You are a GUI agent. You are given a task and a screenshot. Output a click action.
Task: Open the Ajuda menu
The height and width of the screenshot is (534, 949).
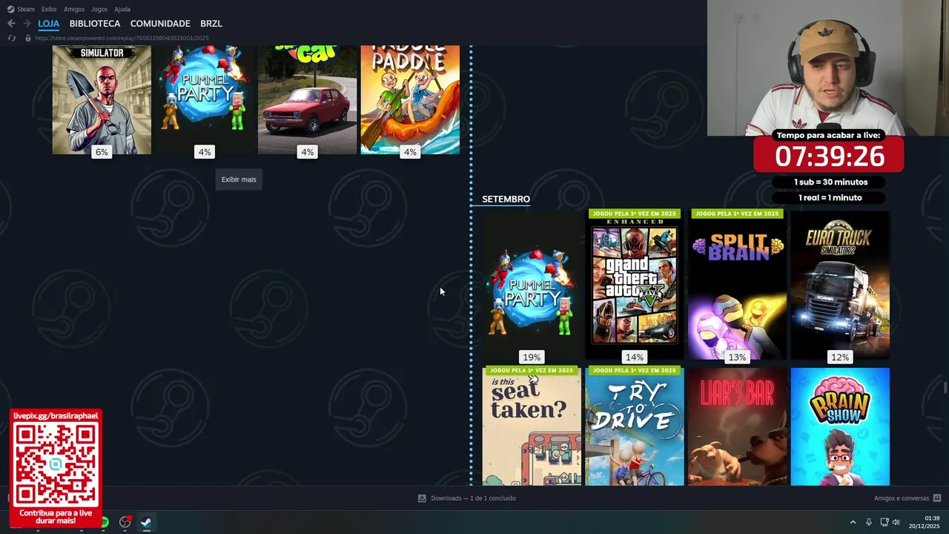click(122, 9)
